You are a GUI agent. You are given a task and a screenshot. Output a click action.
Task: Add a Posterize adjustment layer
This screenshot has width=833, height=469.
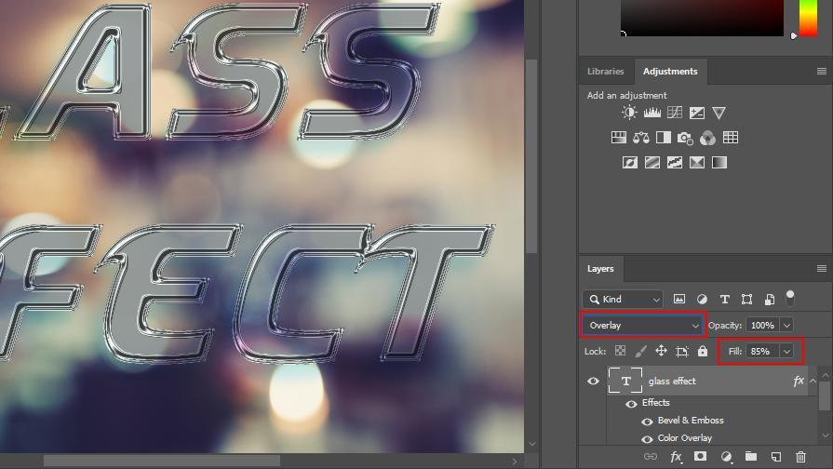point(652,163)
